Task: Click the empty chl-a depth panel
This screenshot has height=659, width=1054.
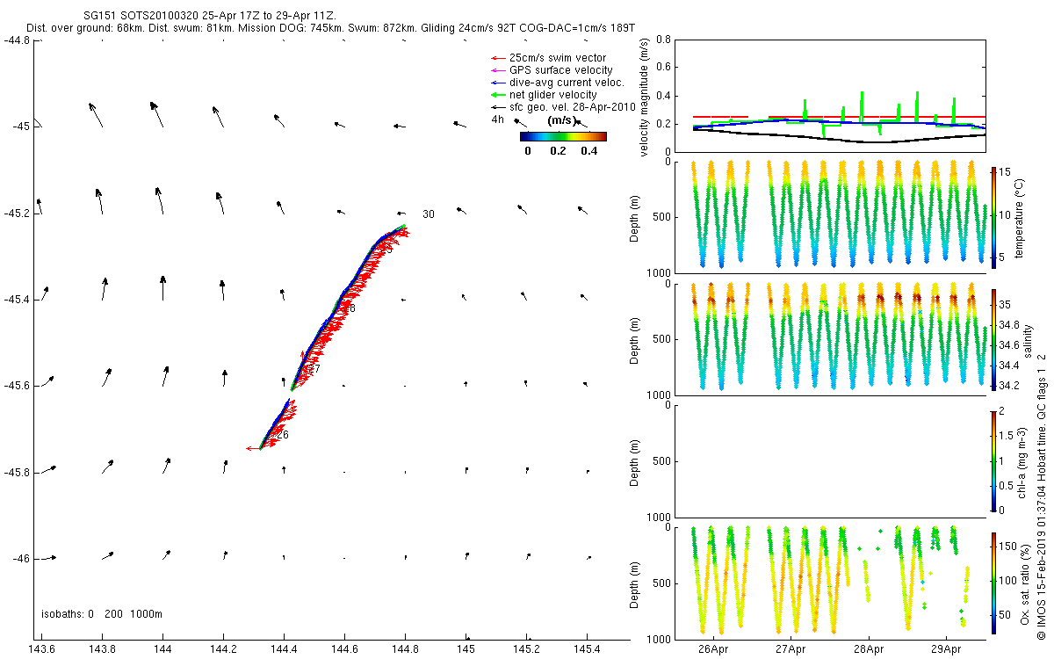Action: point(830,460)
